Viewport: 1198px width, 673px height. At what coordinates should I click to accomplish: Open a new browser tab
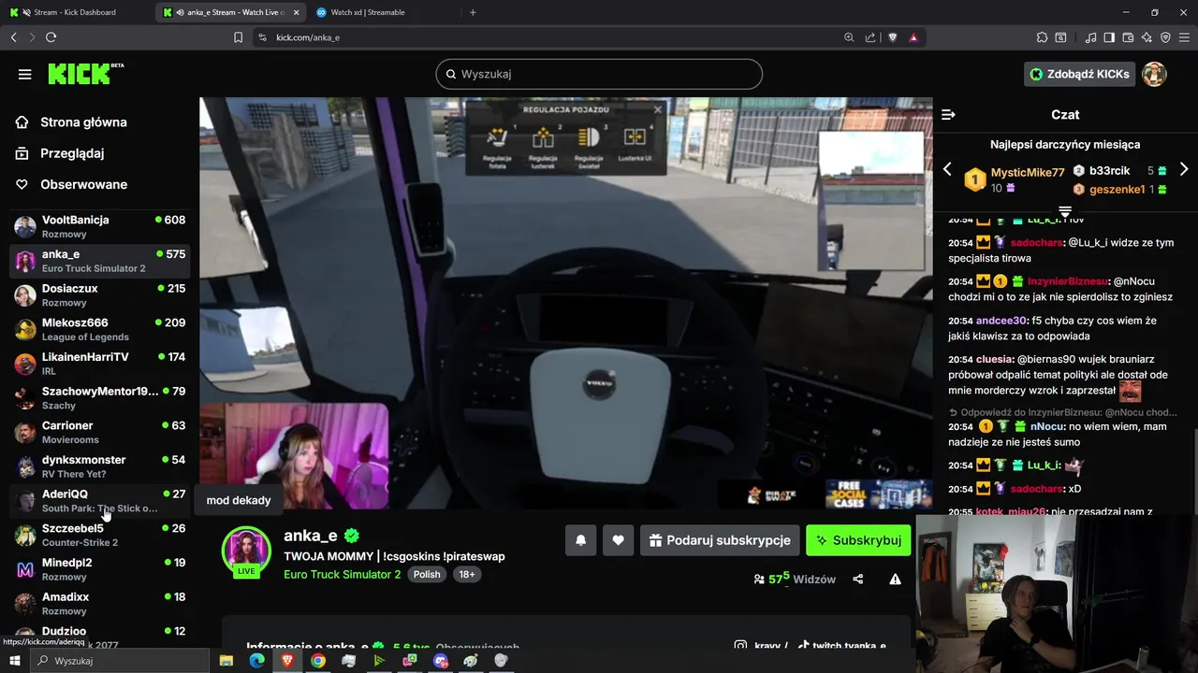tap(473, 12)
